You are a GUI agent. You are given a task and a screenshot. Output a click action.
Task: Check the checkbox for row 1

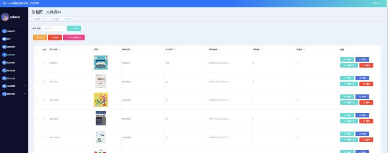click(37, 63)
